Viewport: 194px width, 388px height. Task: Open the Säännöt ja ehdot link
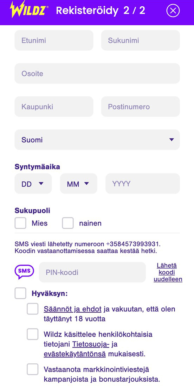pos(73,309)
